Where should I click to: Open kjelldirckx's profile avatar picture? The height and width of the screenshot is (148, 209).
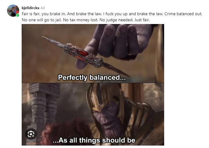tap(13, 11)
